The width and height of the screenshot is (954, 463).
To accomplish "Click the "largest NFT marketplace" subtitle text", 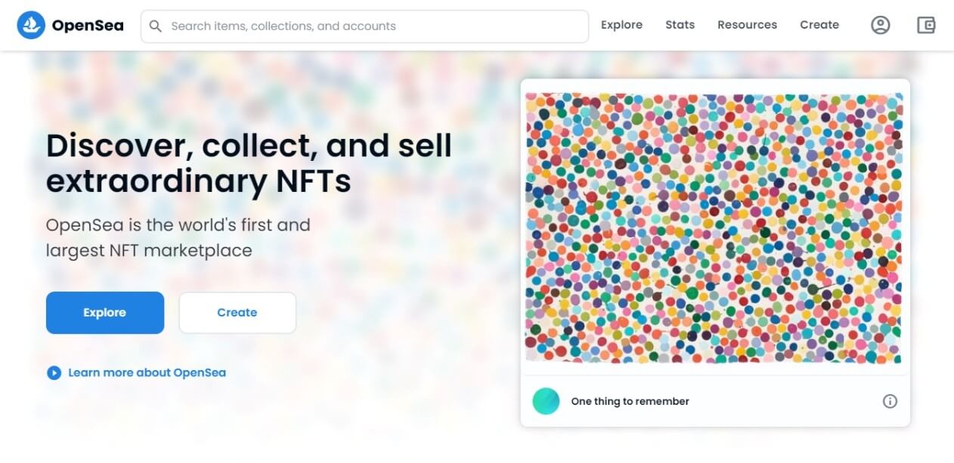I will click(149, 250).
